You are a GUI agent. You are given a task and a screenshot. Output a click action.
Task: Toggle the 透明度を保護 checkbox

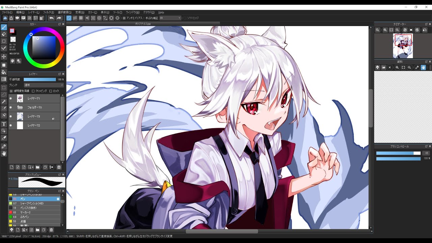[11, 91]
